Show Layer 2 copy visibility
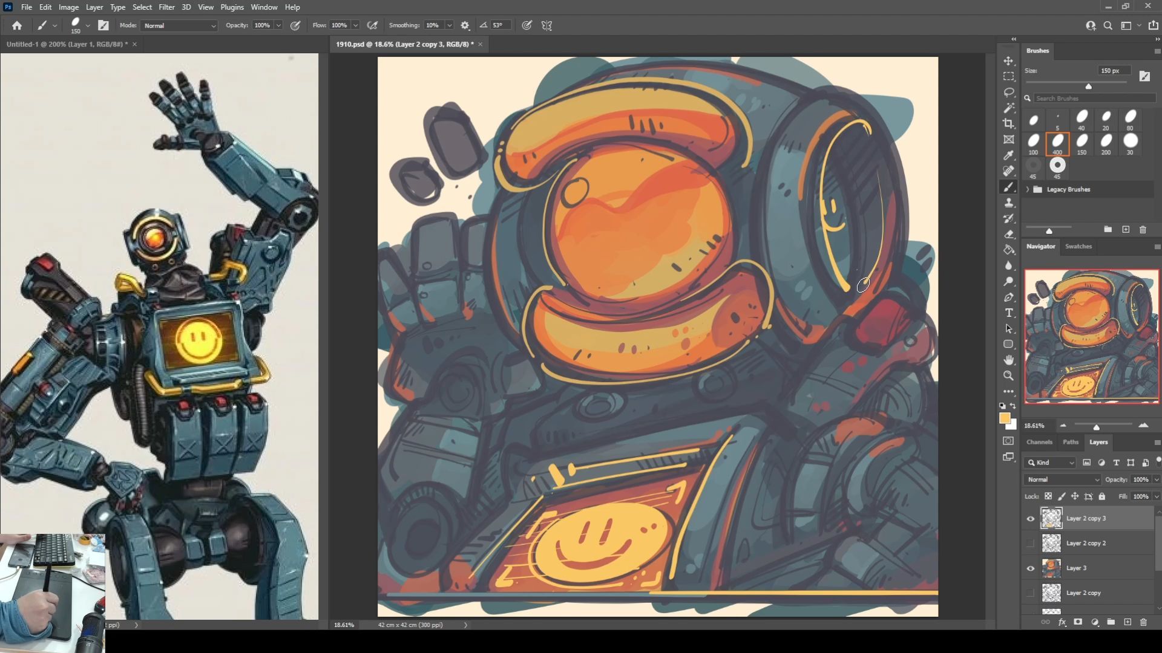The image size is (1162, 653). point(1031,593)
